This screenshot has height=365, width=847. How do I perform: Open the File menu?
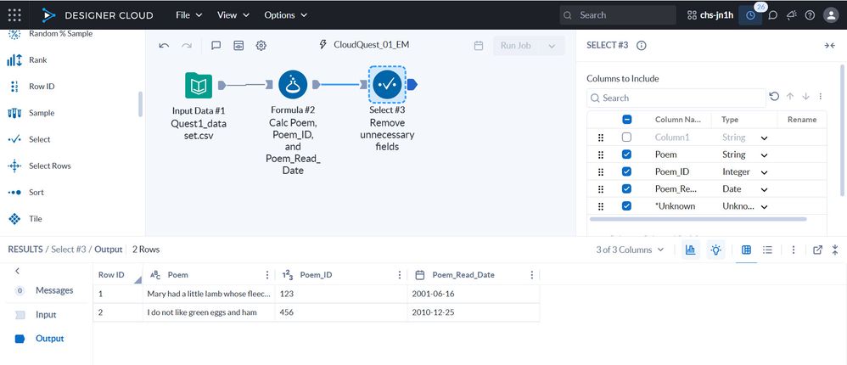coord(188,15)
